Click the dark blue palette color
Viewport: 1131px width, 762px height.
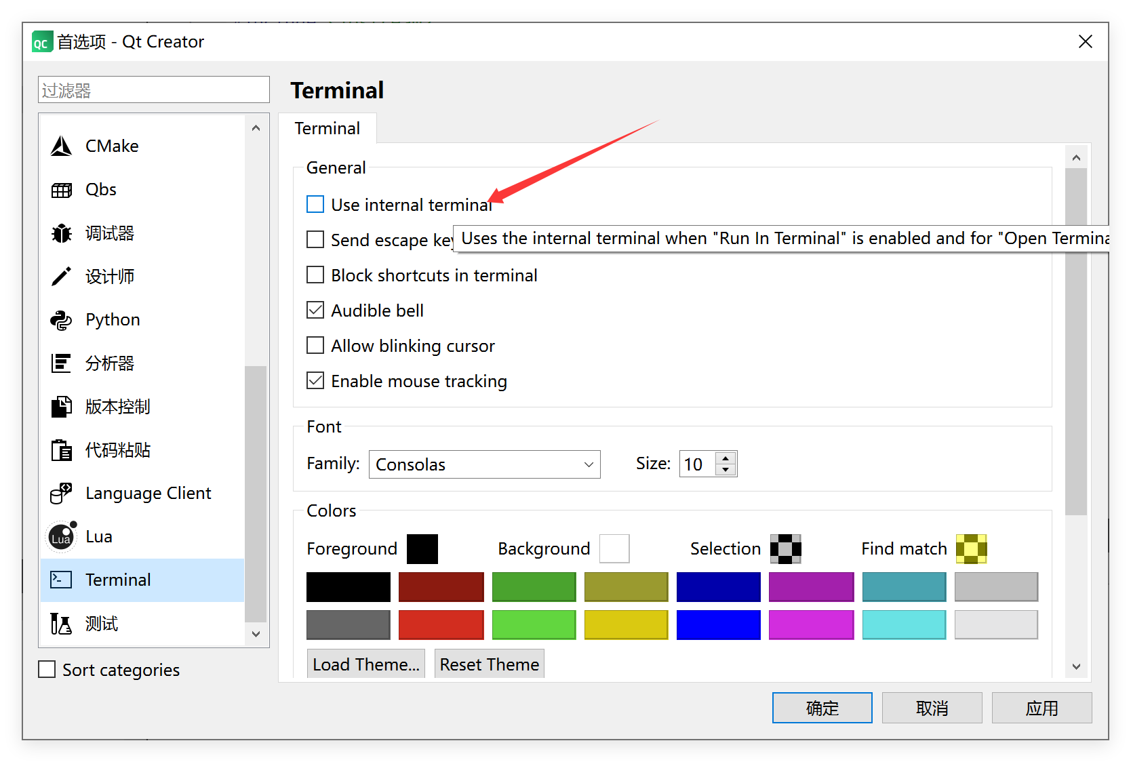tap(718, 587)
